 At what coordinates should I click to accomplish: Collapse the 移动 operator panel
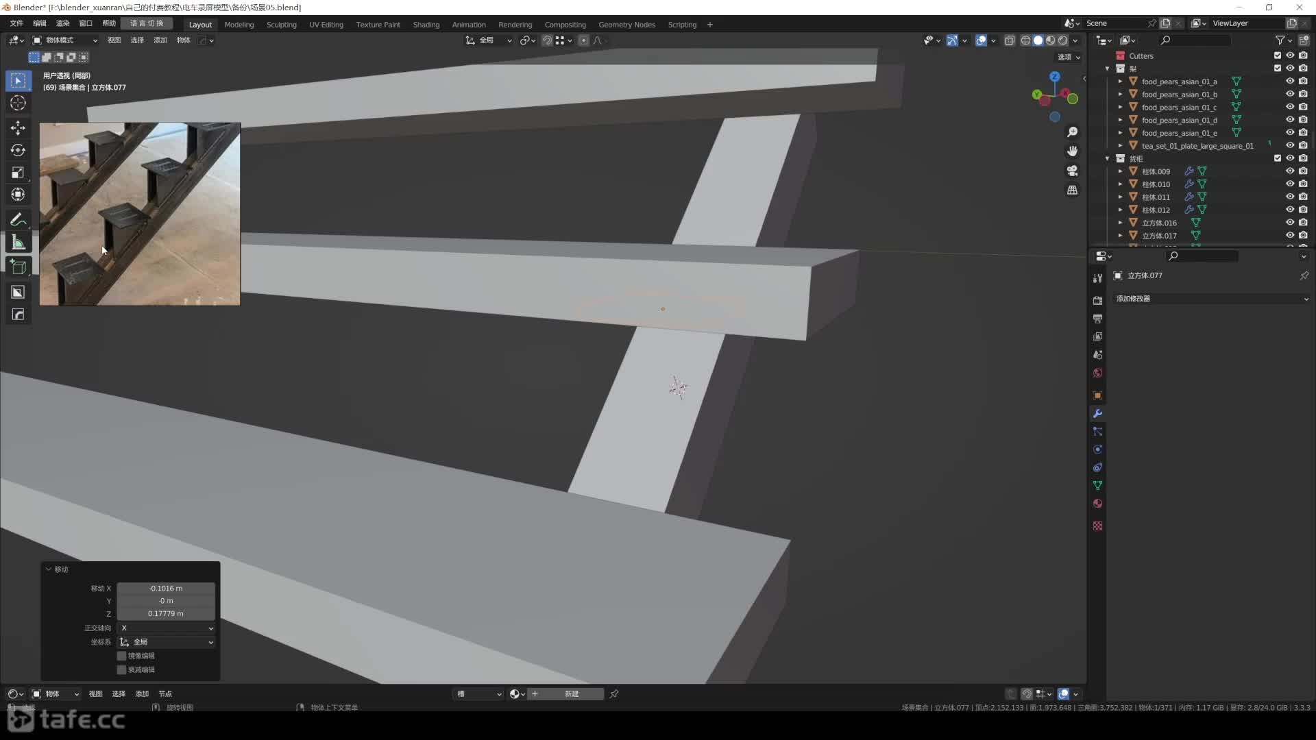(49, 569)
